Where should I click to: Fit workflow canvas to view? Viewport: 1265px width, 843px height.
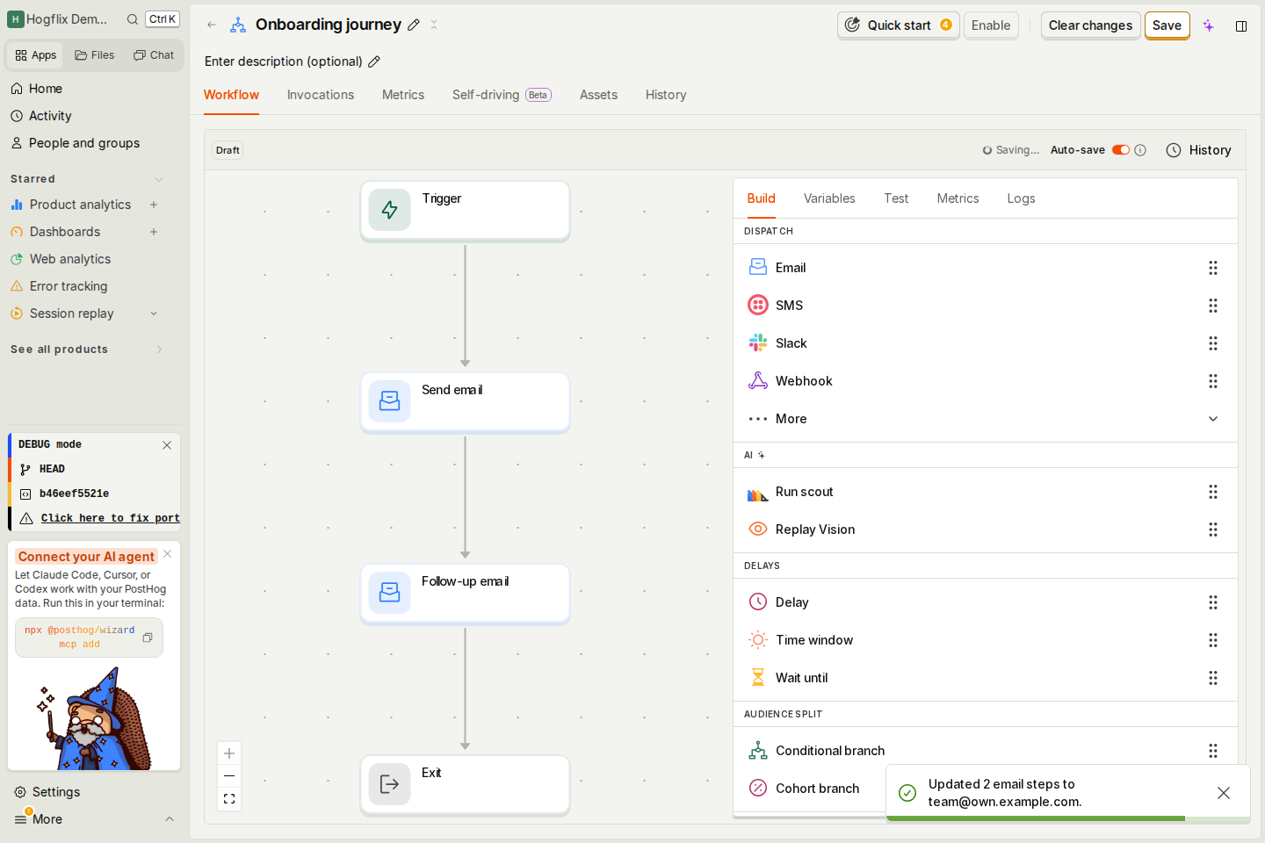(x=229, y=799)
